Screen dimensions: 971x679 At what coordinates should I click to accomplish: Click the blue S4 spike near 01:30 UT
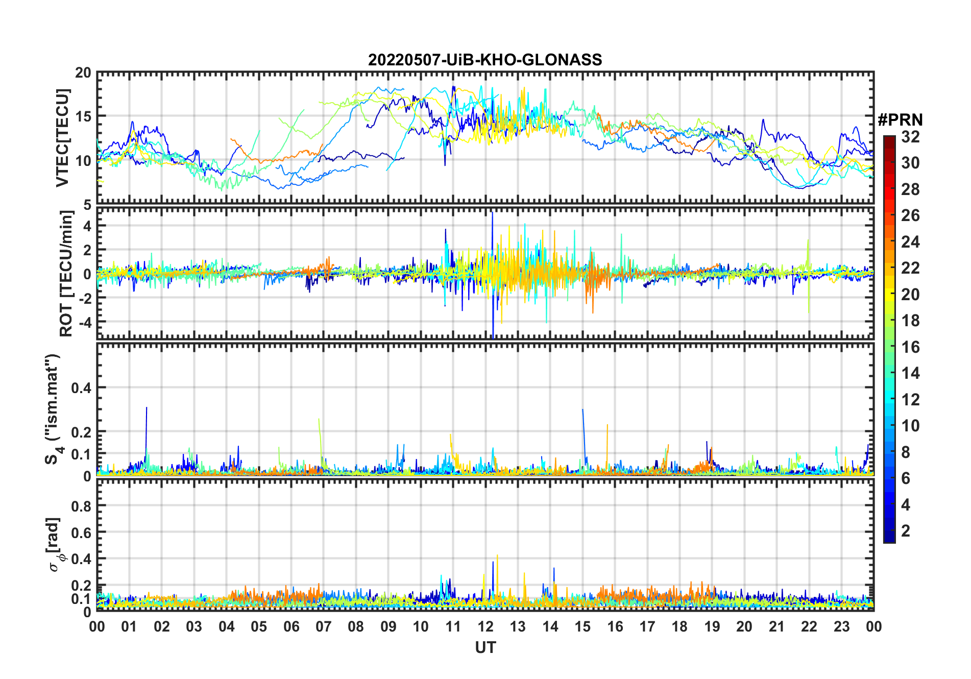point(147,434)
